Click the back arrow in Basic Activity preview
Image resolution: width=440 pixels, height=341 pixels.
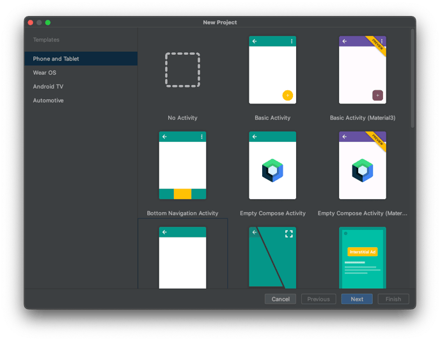255,42
